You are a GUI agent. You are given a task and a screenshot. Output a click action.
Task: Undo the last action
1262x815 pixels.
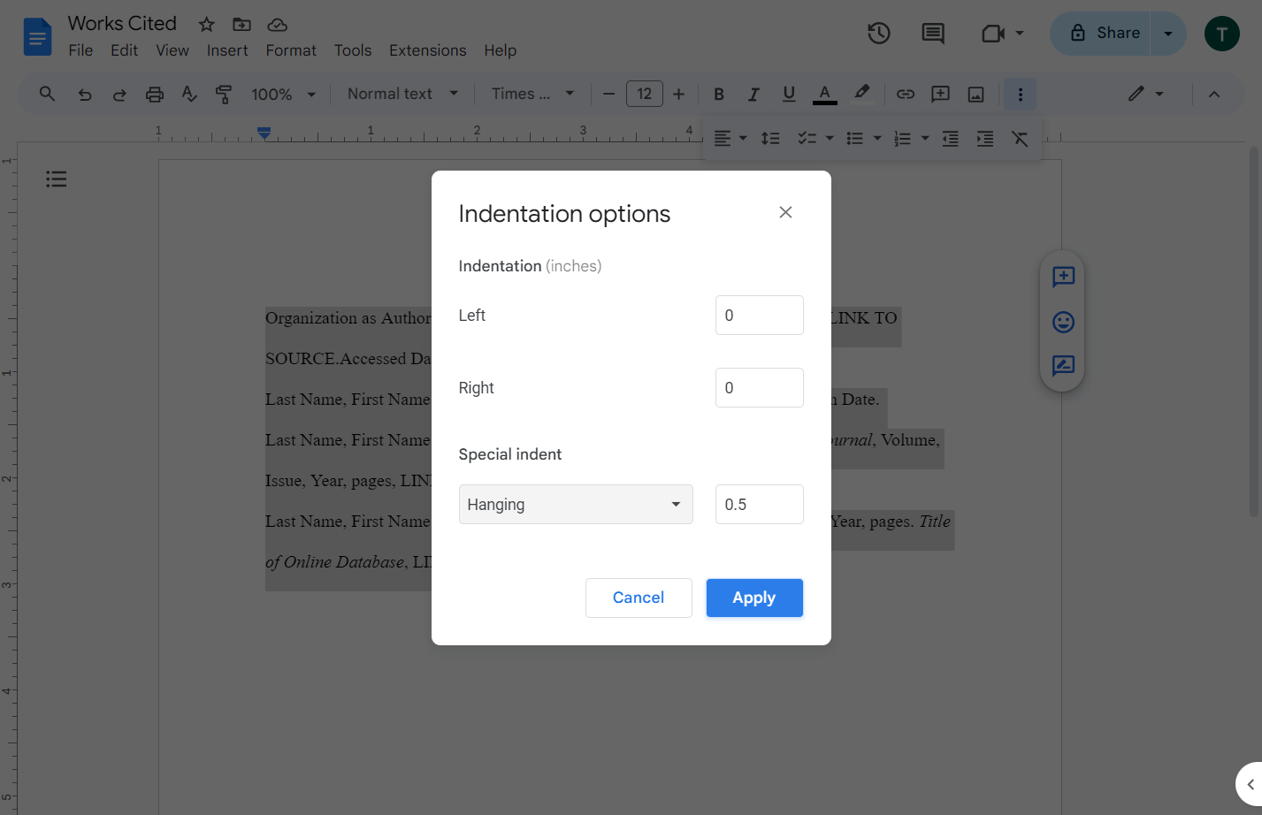pyautogui.click(x=85, y=94)
